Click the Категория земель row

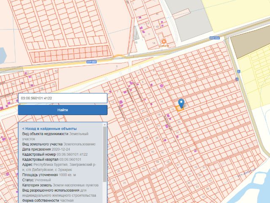click(60, 185)
